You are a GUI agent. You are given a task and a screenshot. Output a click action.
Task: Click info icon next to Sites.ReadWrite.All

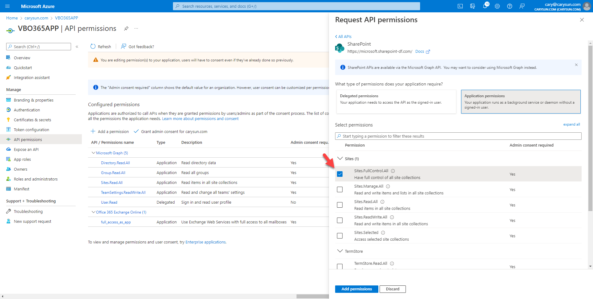coord(392,217)
